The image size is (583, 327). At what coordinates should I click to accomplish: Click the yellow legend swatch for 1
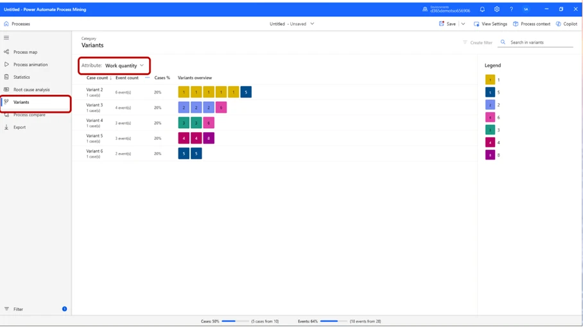click(x=490, y=80)
